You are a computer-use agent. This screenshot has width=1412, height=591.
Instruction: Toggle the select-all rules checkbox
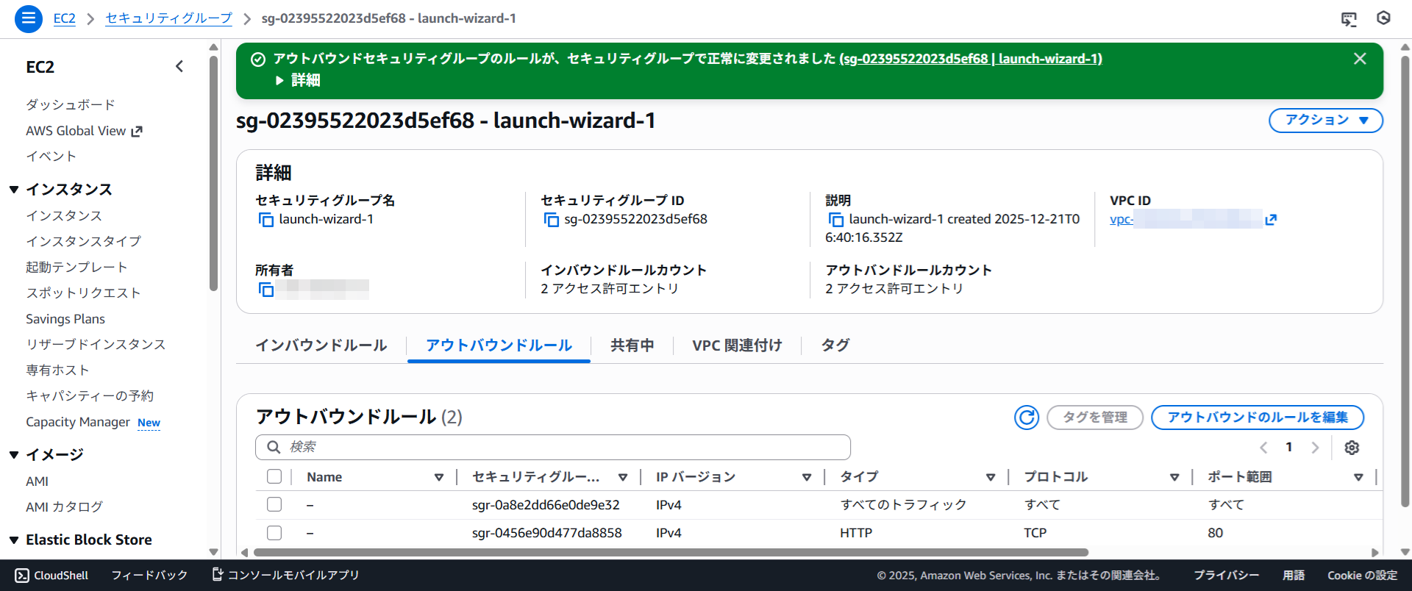274,477
